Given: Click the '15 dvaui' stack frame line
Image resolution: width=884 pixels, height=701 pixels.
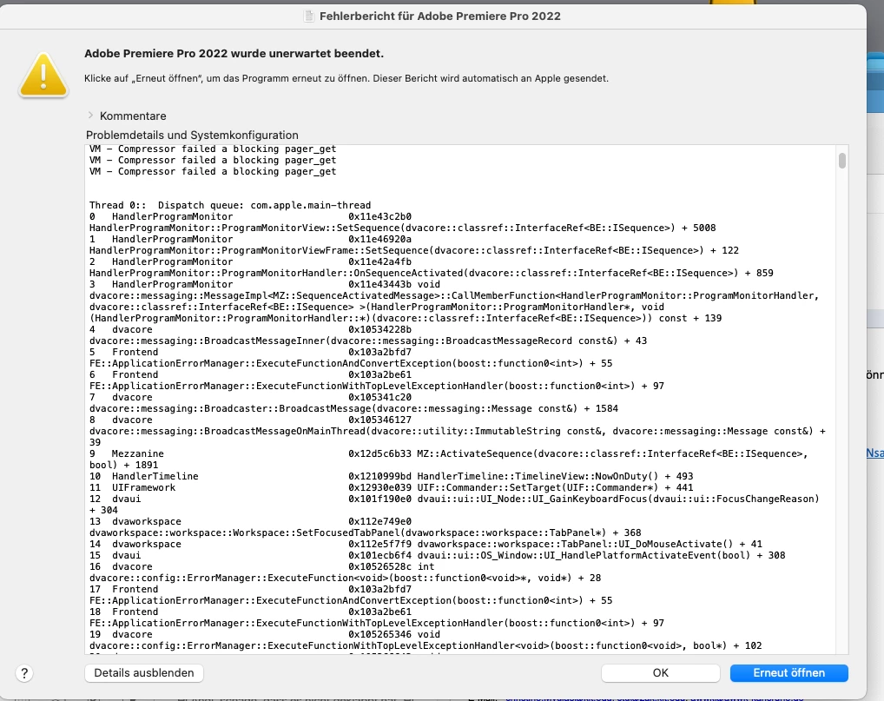Looking at the screenshot, I should coord(437,555).
